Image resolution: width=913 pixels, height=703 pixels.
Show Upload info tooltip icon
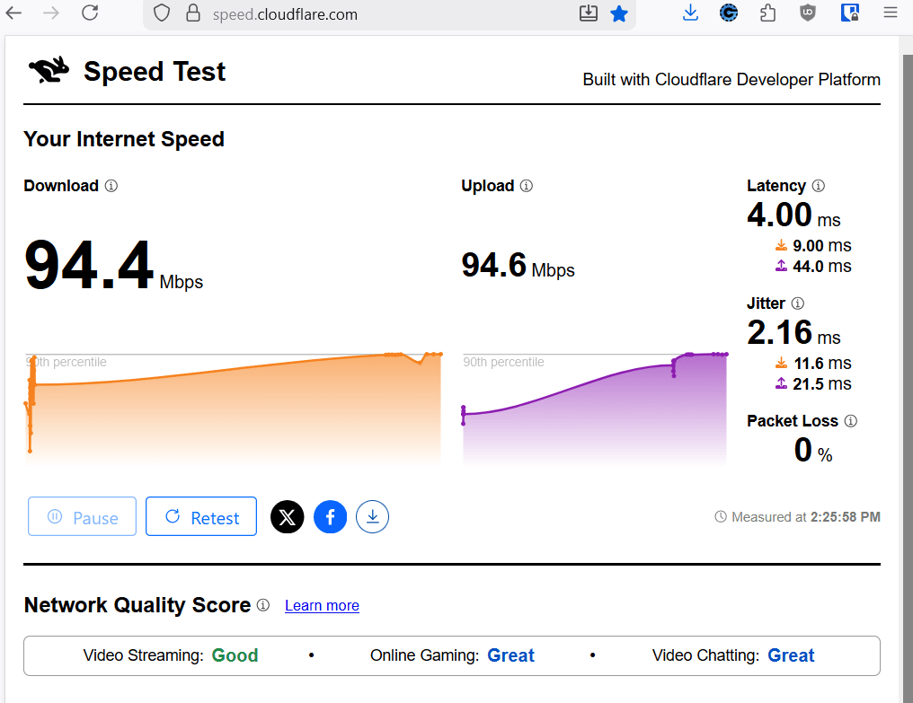click(527, 186)
